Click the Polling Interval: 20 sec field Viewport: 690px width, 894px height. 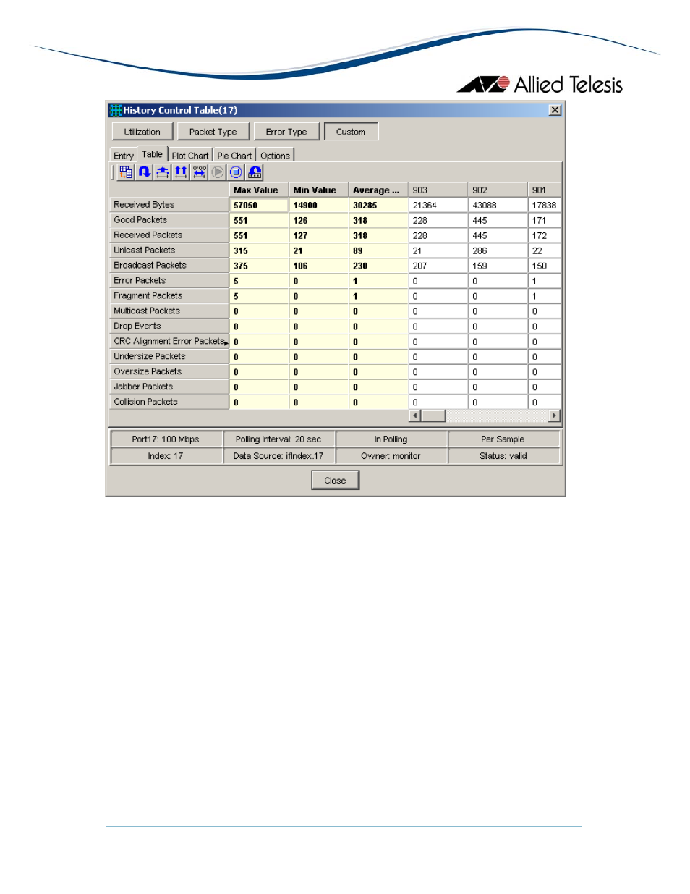click(x=279, y=439)
